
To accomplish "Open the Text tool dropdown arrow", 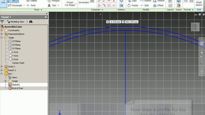I will coord(58,5).
